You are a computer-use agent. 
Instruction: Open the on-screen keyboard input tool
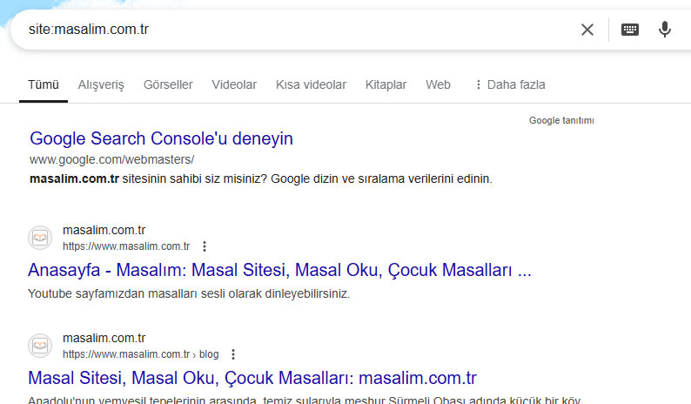click(x=630, y=30)
